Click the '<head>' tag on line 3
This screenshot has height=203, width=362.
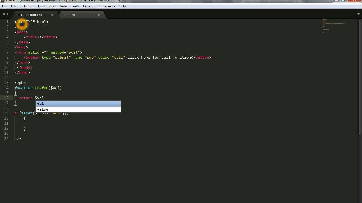(21, 32)
